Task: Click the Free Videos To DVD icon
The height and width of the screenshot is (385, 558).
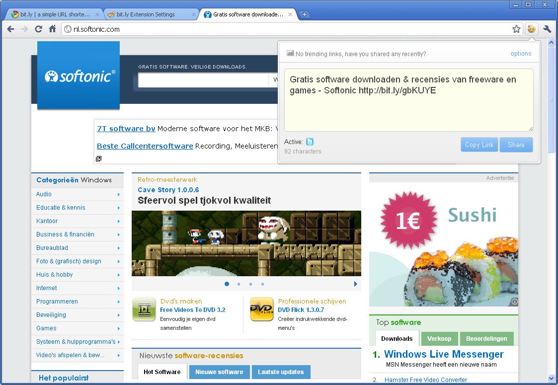Action: 144,309
